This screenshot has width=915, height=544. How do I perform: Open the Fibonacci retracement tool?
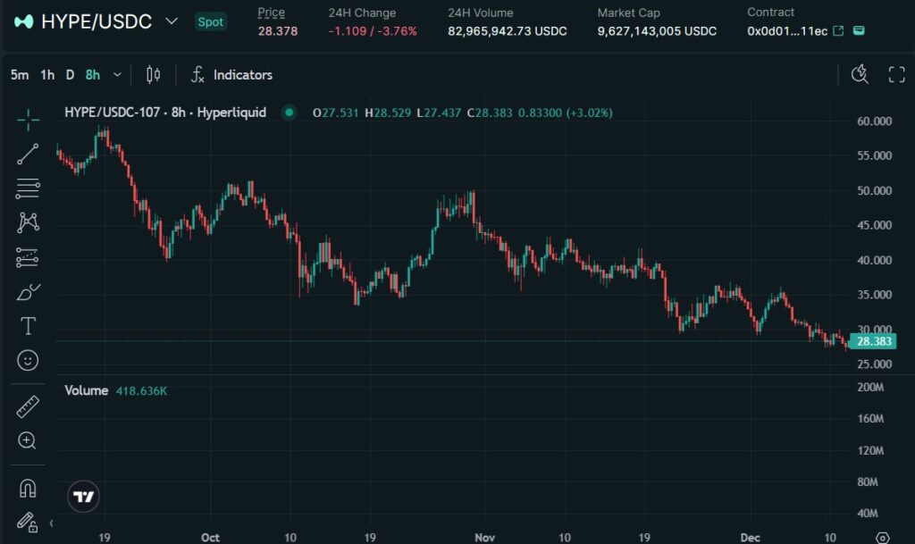click(x=28, y=188)
